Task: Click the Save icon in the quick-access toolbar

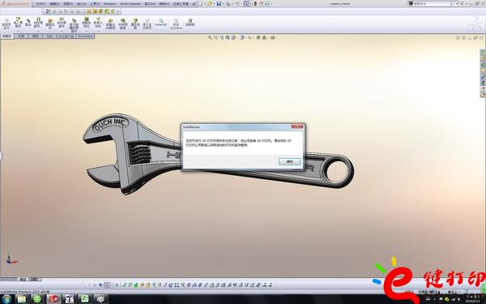Action: click(x=219, y=4)
